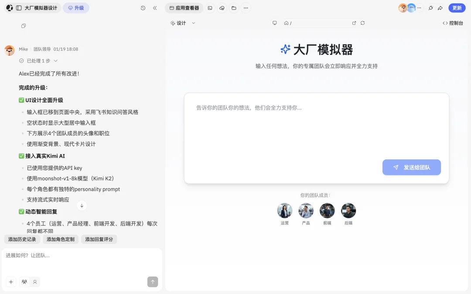Image resolution: width=471 pixels, height=294 pixels.
Task: Refresh the app preview with the refresh icon
Action: point(363,23)
